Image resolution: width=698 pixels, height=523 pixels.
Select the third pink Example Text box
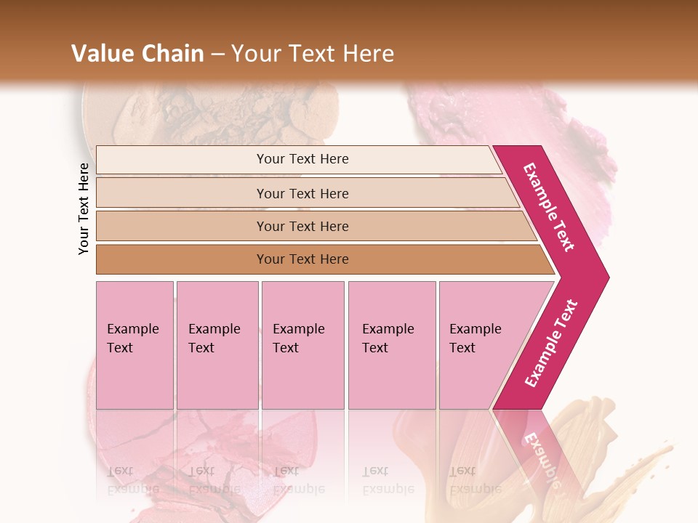(x=303, y=345)
